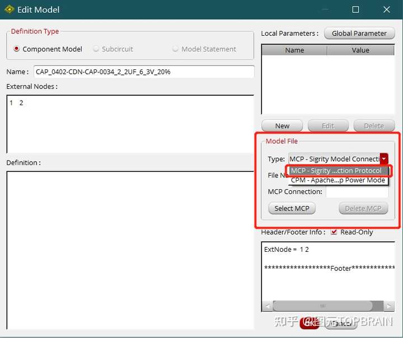Click the scrollbar left arrow

point(268,306)
